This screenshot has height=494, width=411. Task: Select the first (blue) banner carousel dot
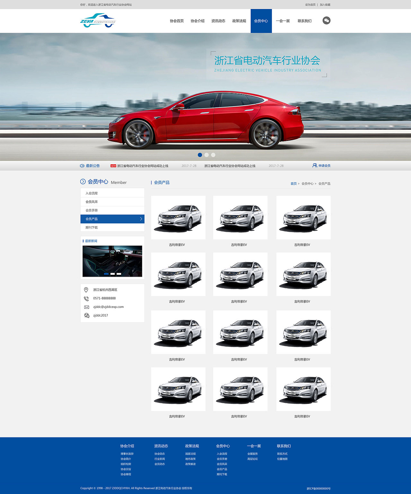tap(200, 155)
